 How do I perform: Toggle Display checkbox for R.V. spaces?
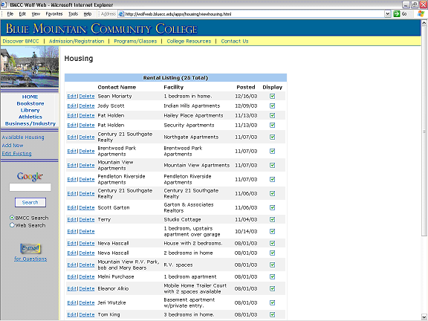272,265
